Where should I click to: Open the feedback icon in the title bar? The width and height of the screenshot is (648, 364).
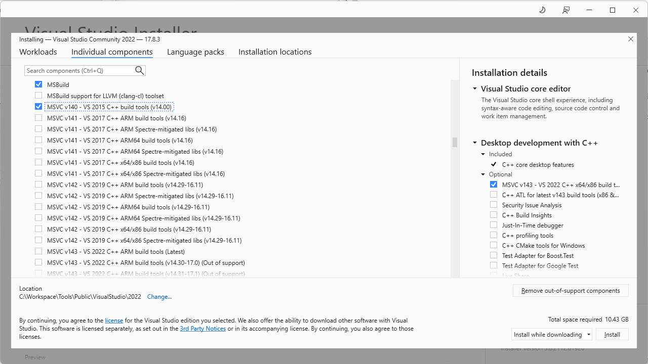[x=565, y=10]
